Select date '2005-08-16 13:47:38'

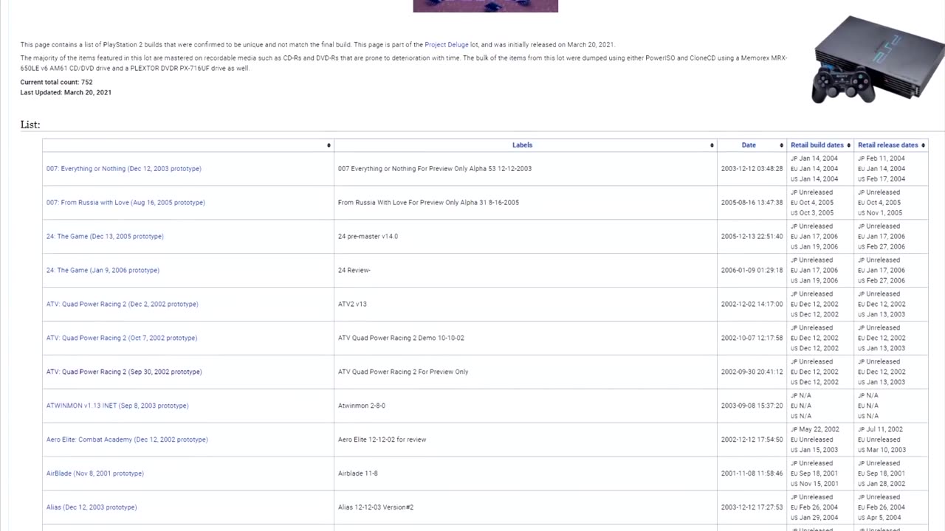752,203
